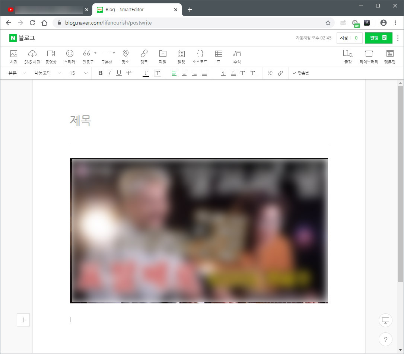Click the 발행 publish button
The height and width of the screenshot is (354, 404).
(378, 38)
